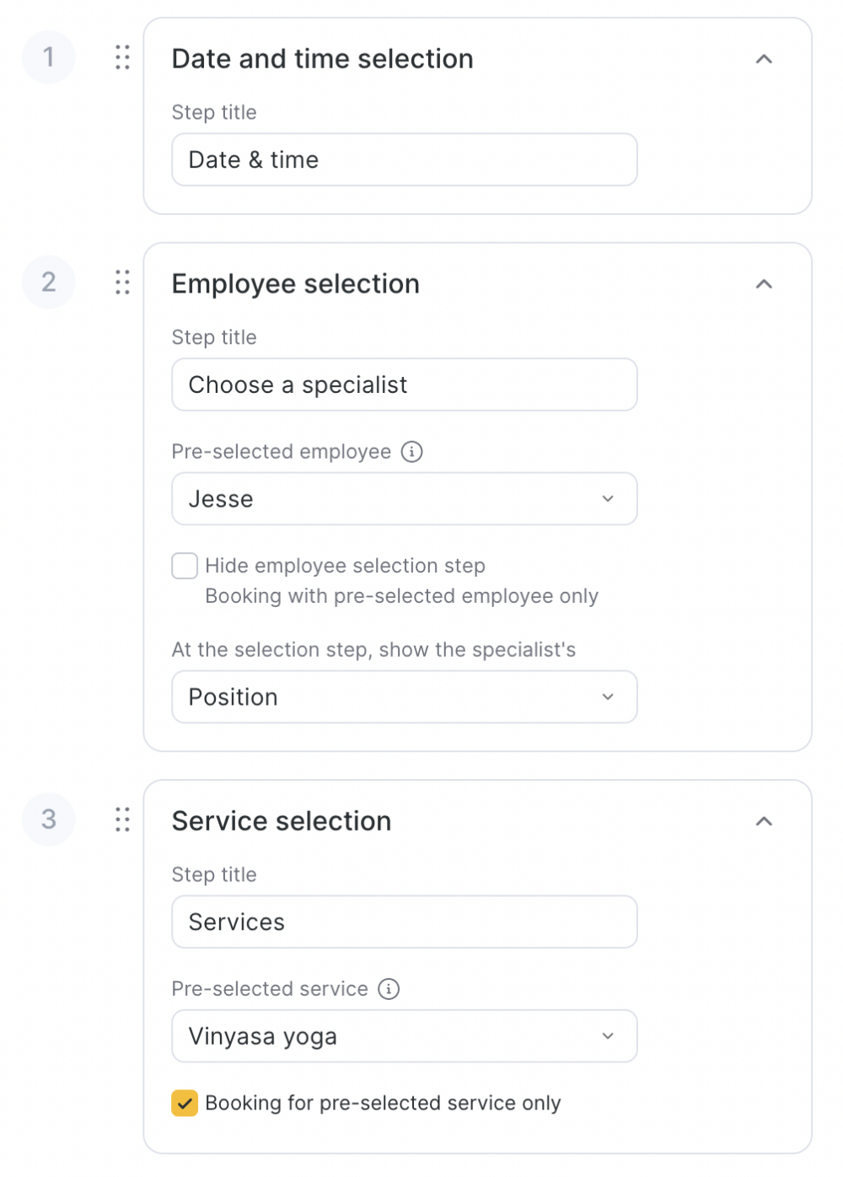
Task: Click drag handle for Date and time selection
Action: [x=122, y=57]
